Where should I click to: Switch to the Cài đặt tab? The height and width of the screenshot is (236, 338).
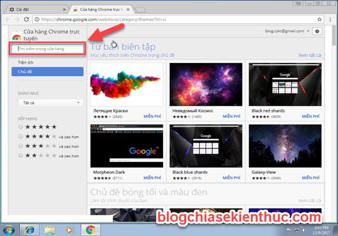click(37, 10)
